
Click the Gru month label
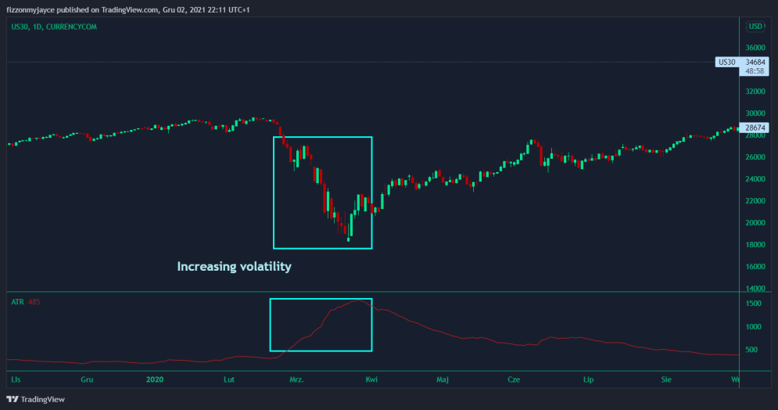pos(87,379)
